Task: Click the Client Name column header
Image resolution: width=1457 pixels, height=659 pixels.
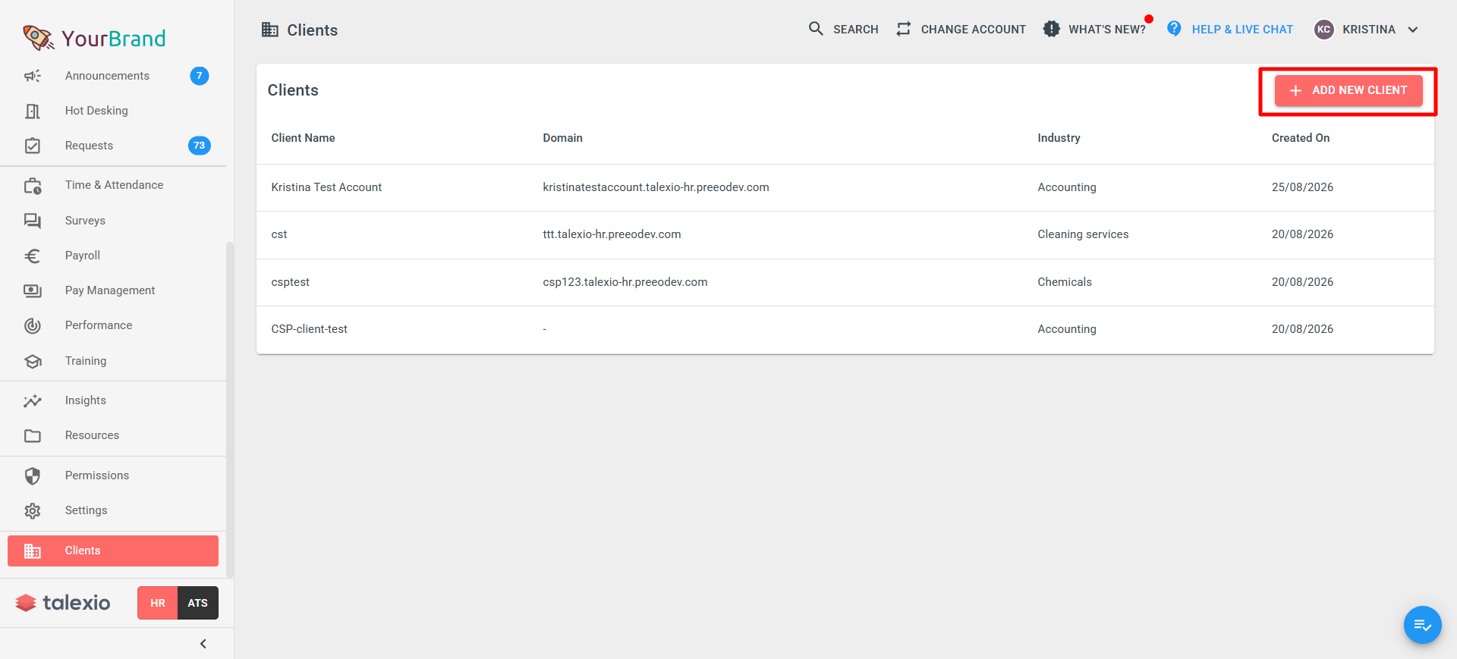Action: point(303,138)
